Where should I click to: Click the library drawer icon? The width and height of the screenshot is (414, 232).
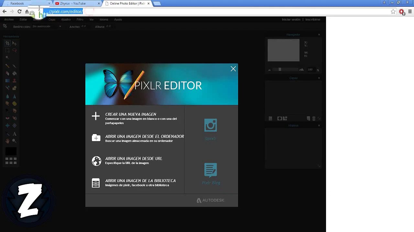96,183
